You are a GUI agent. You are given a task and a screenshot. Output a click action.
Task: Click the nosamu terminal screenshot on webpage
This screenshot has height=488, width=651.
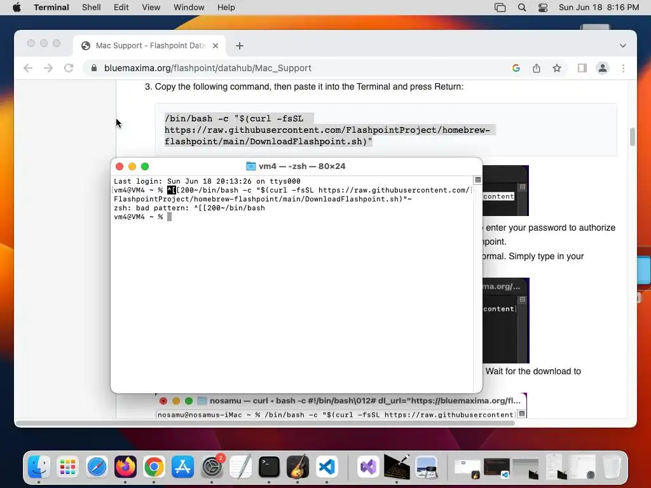[x=341, y=406]
